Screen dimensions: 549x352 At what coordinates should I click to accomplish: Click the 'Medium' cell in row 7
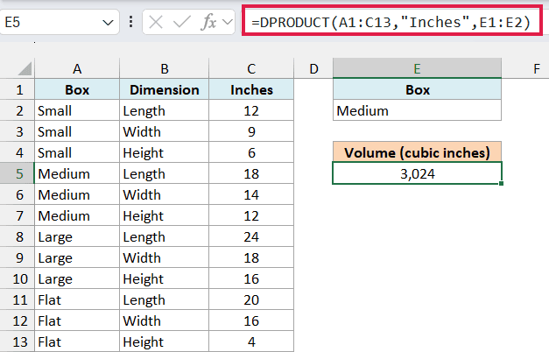pos(77,215)
